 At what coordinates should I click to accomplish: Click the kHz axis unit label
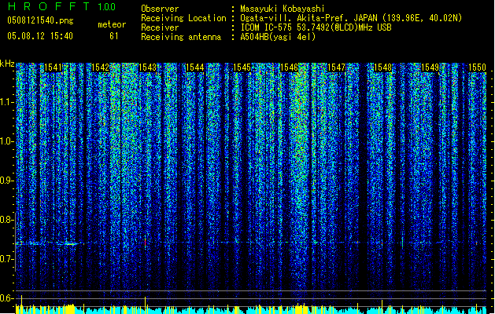(7, 64)
